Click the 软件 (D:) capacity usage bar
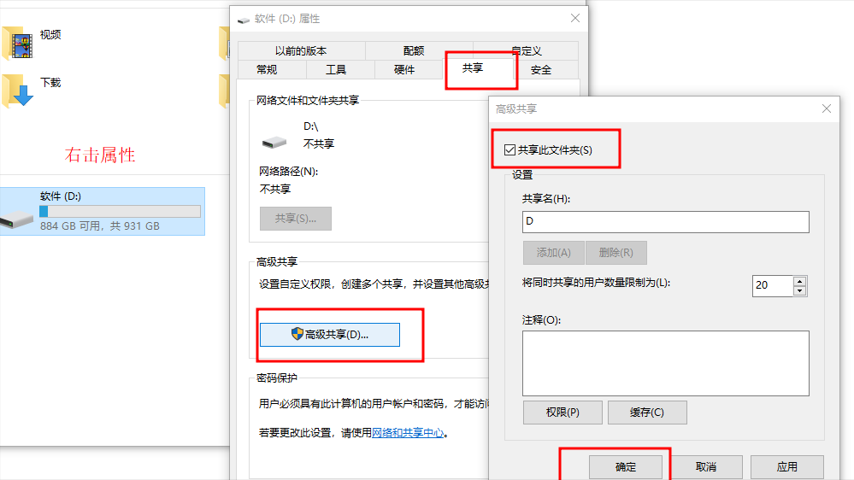This screenshot has height=480, width=854. [x=120, y=211]
